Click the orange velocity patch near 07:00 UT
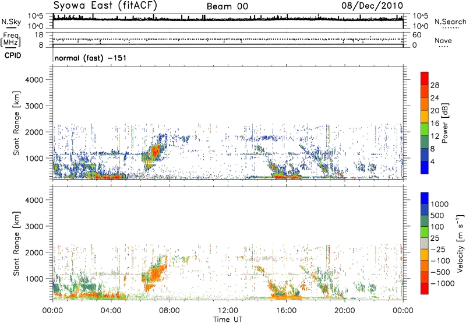This screenshot has width=466, height=323. tap(155, 273)
